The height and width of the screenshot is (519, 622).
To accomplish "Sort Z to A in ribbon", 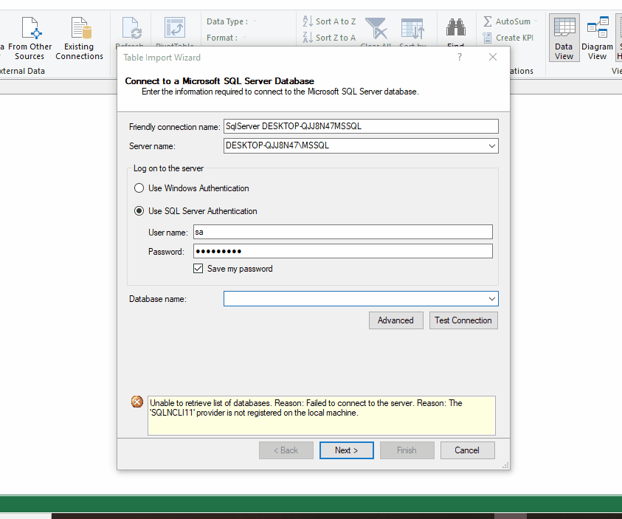I will 329,38.
